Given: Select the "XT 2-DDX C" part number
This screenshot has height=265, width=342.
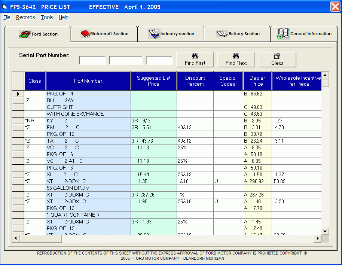Looking at the screenshot, I should click(x=88, y=182).
